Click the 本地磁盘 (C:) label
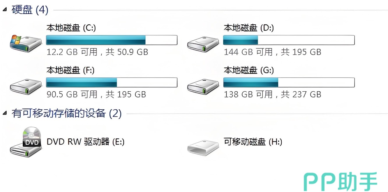Viewport: 388px width, 192px height. click(x=71, y=28)
